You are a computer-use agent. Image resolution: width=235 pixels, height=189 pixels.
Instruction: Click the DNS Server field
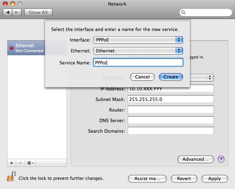click(x=171, y=120)
